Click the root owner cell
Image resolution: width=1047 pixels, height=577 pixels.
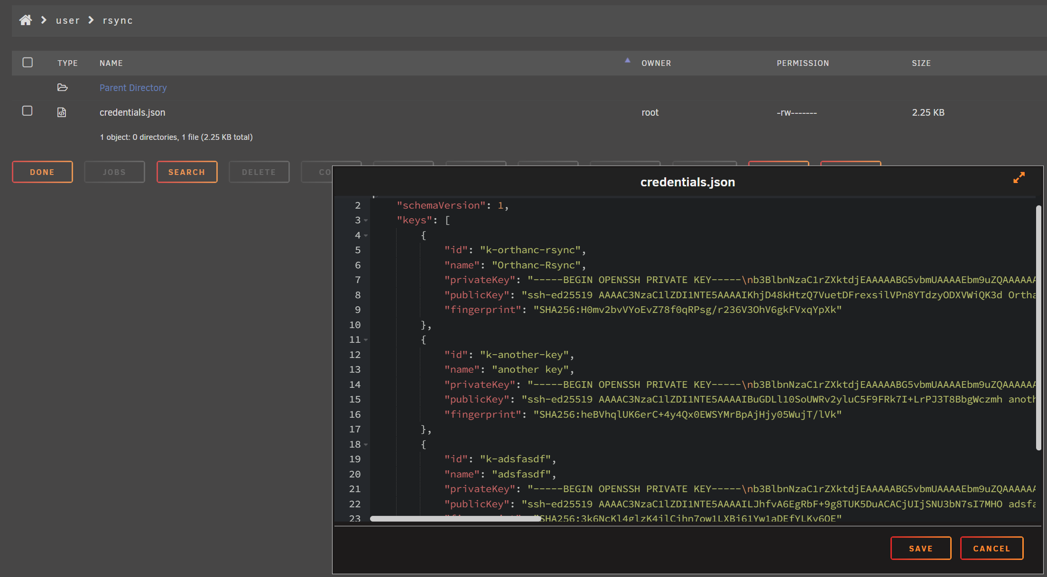coord(650,112)
